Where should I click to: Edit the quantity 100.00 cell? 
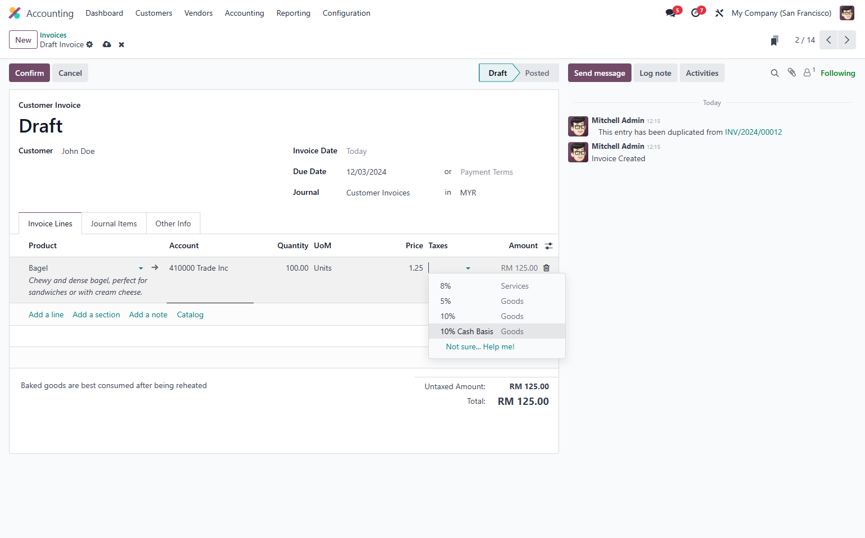click(297, 268)
